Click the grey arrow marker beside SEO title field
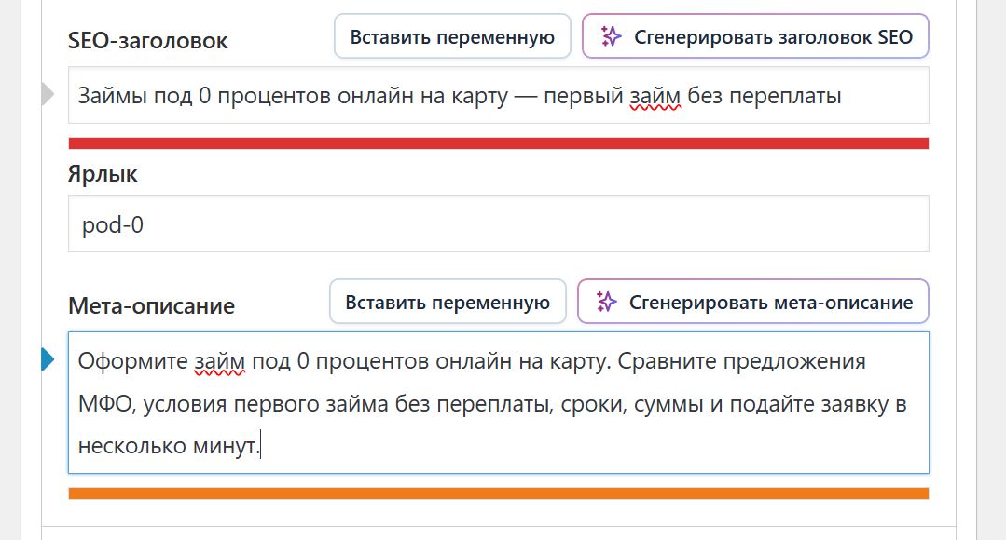 pos(48,94)
